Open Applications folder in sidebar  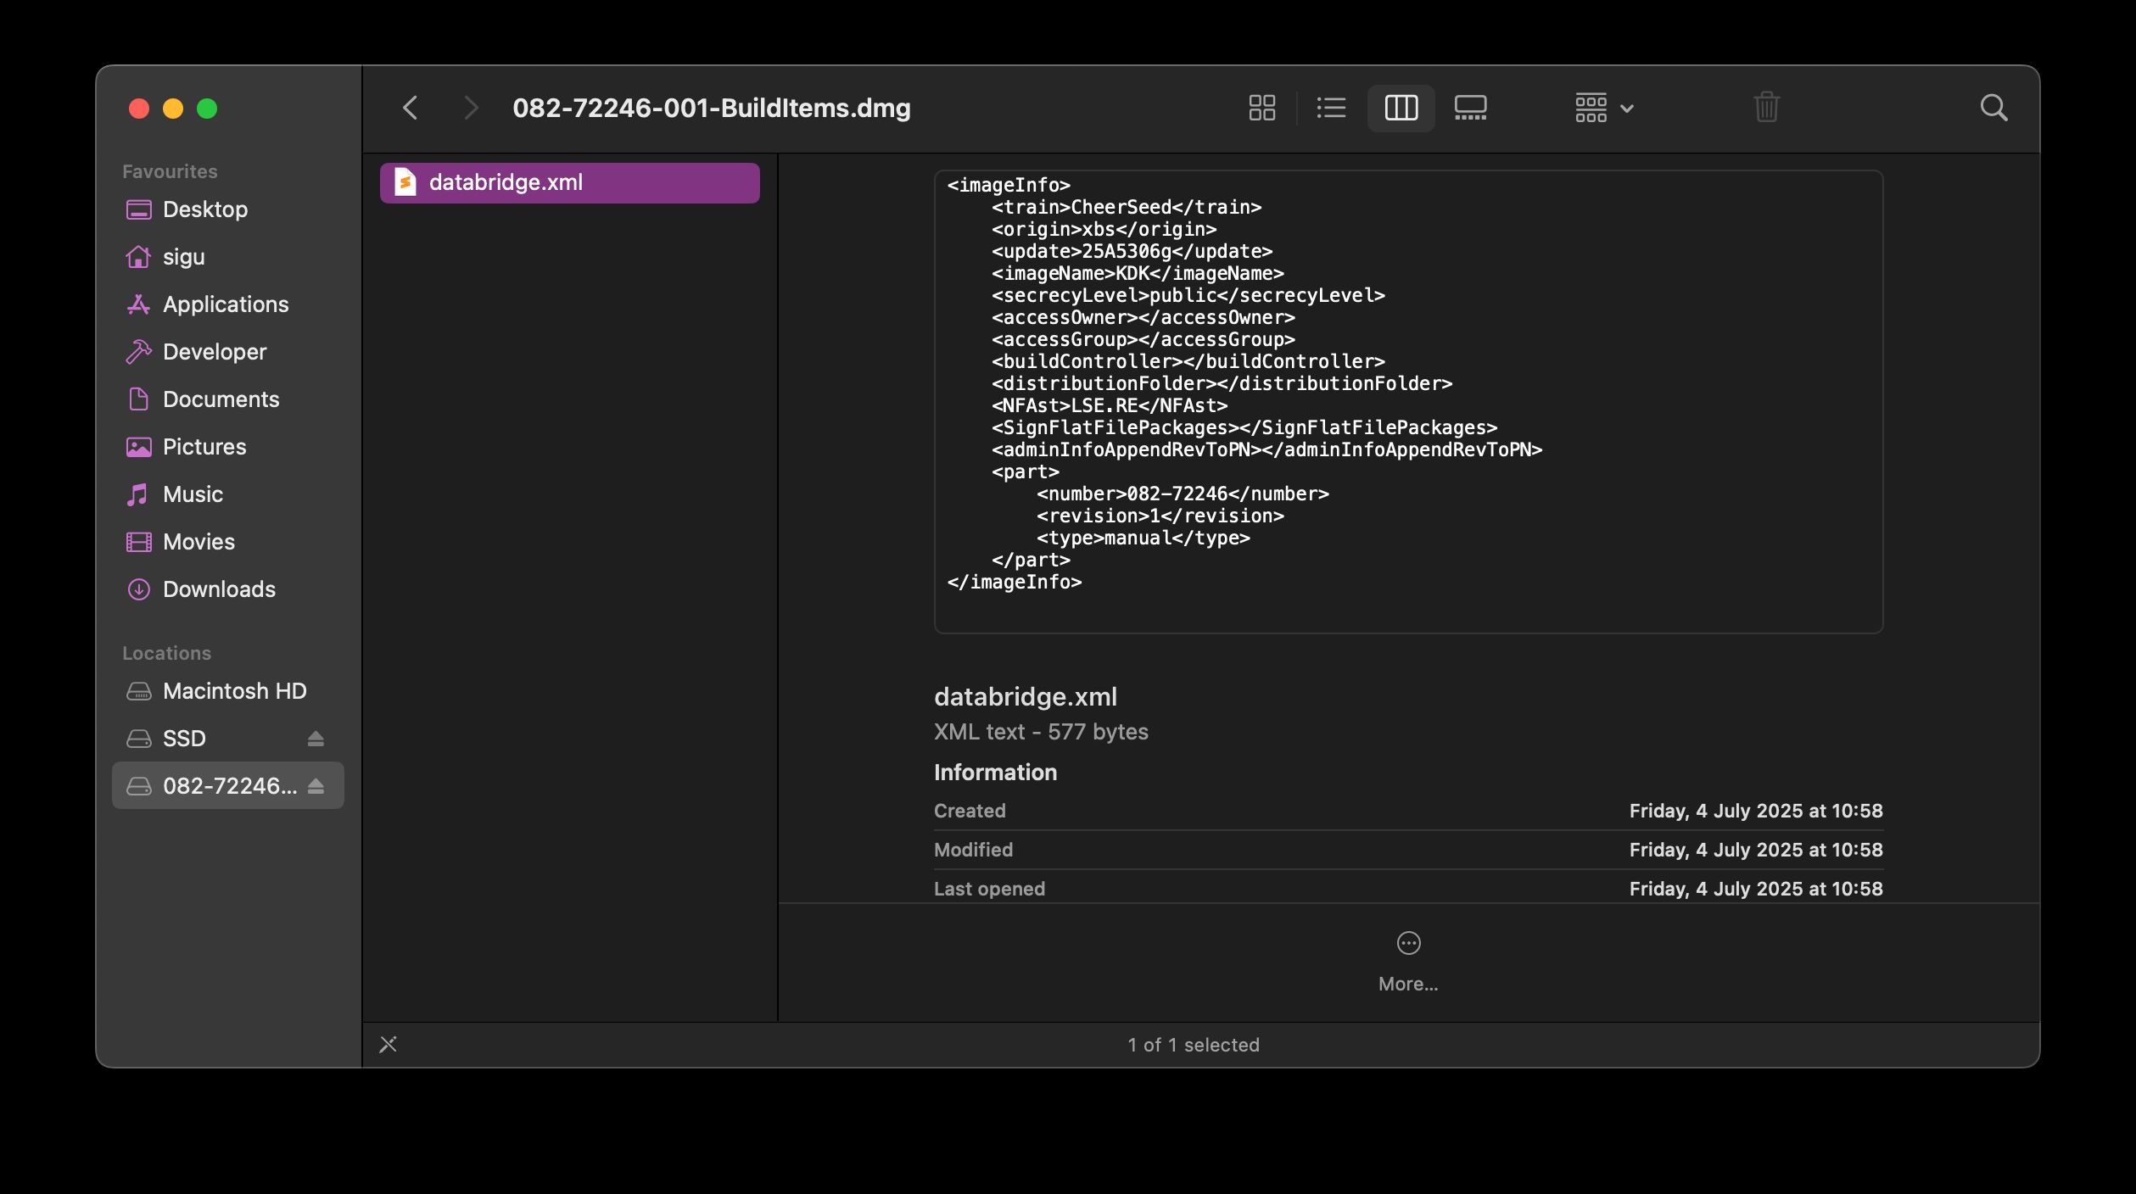225,304
